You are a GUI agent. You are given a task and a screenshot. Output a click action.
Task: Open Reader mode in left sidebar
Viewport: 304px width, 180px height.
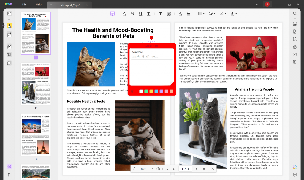pos(9,13)
